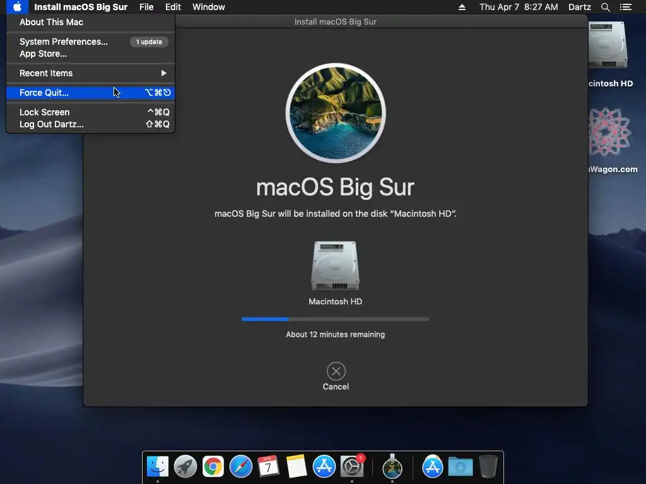The width and height of the screenshot is (646, 484).
Task: Open the File menu
Action: tap(146, 7)
